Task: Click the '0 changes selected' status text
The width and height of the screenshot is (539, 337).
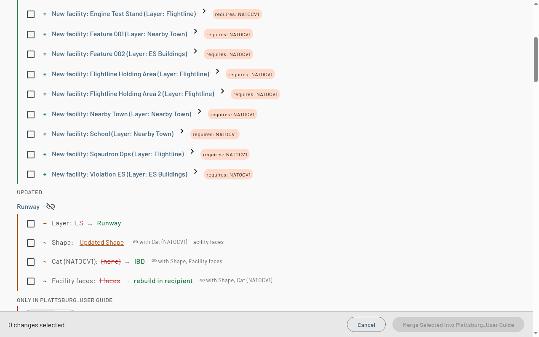Action: pos(37,325)
